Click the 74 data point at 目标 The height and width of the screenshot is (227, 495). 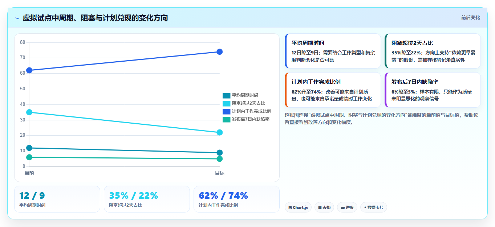(219, 52)
